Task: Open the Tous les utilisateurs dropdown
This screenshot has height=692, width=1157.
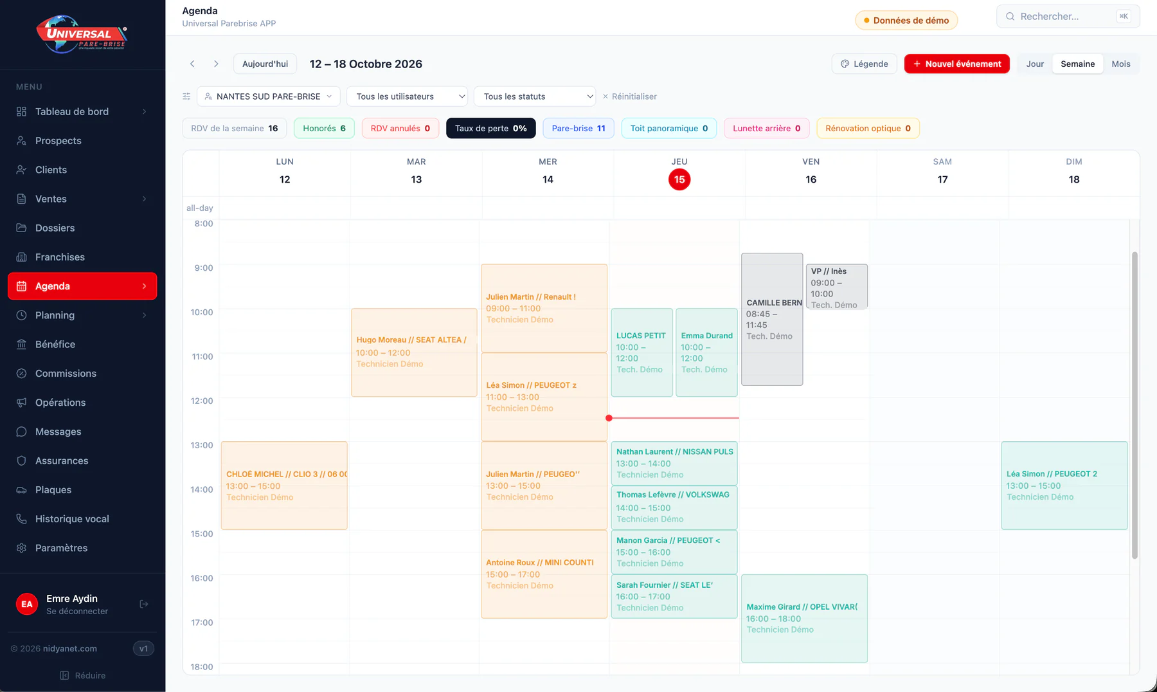Action: pos(408,96)
